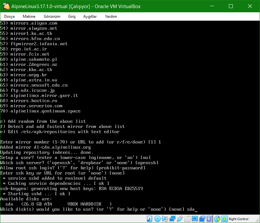Screen dimensions: 260x223
Task: Click 'r) Add random from the above list'
Action: click(43, 121)
